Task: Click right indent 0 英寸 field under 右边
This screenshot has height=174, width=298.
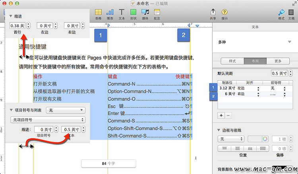Action: pos(72,25)
